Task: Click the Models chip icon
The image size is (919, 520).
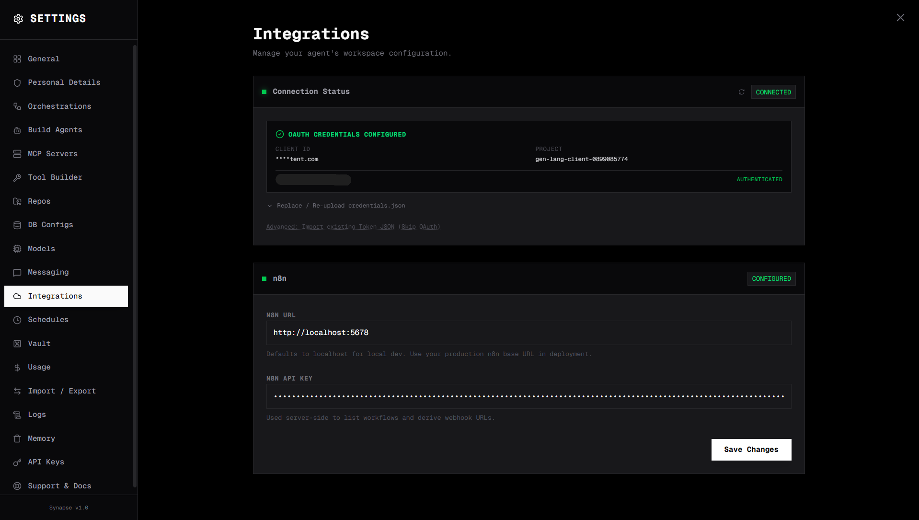Action: (17, 249)
